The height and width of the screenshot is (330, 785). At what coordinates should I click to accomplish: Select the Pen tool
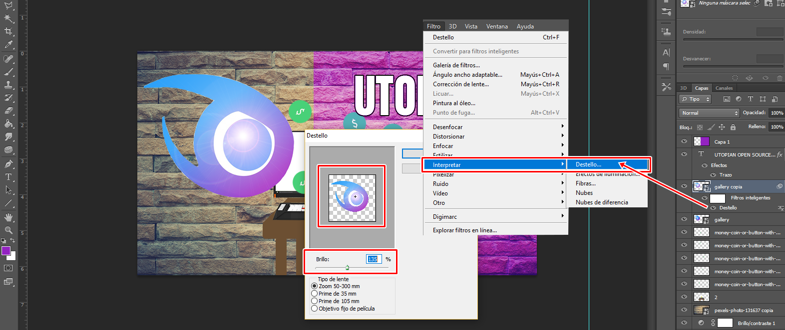tap(8, 164)
